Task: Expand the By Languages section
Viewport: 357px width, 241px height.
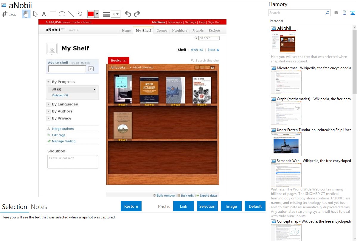Action: [x=48, y=104]
